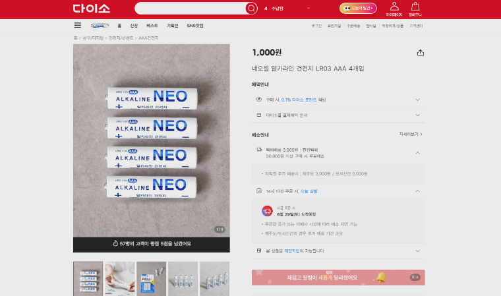501x296 pixels.
Task: Click the 자세히보기 shipping details link
Action: 411,134
